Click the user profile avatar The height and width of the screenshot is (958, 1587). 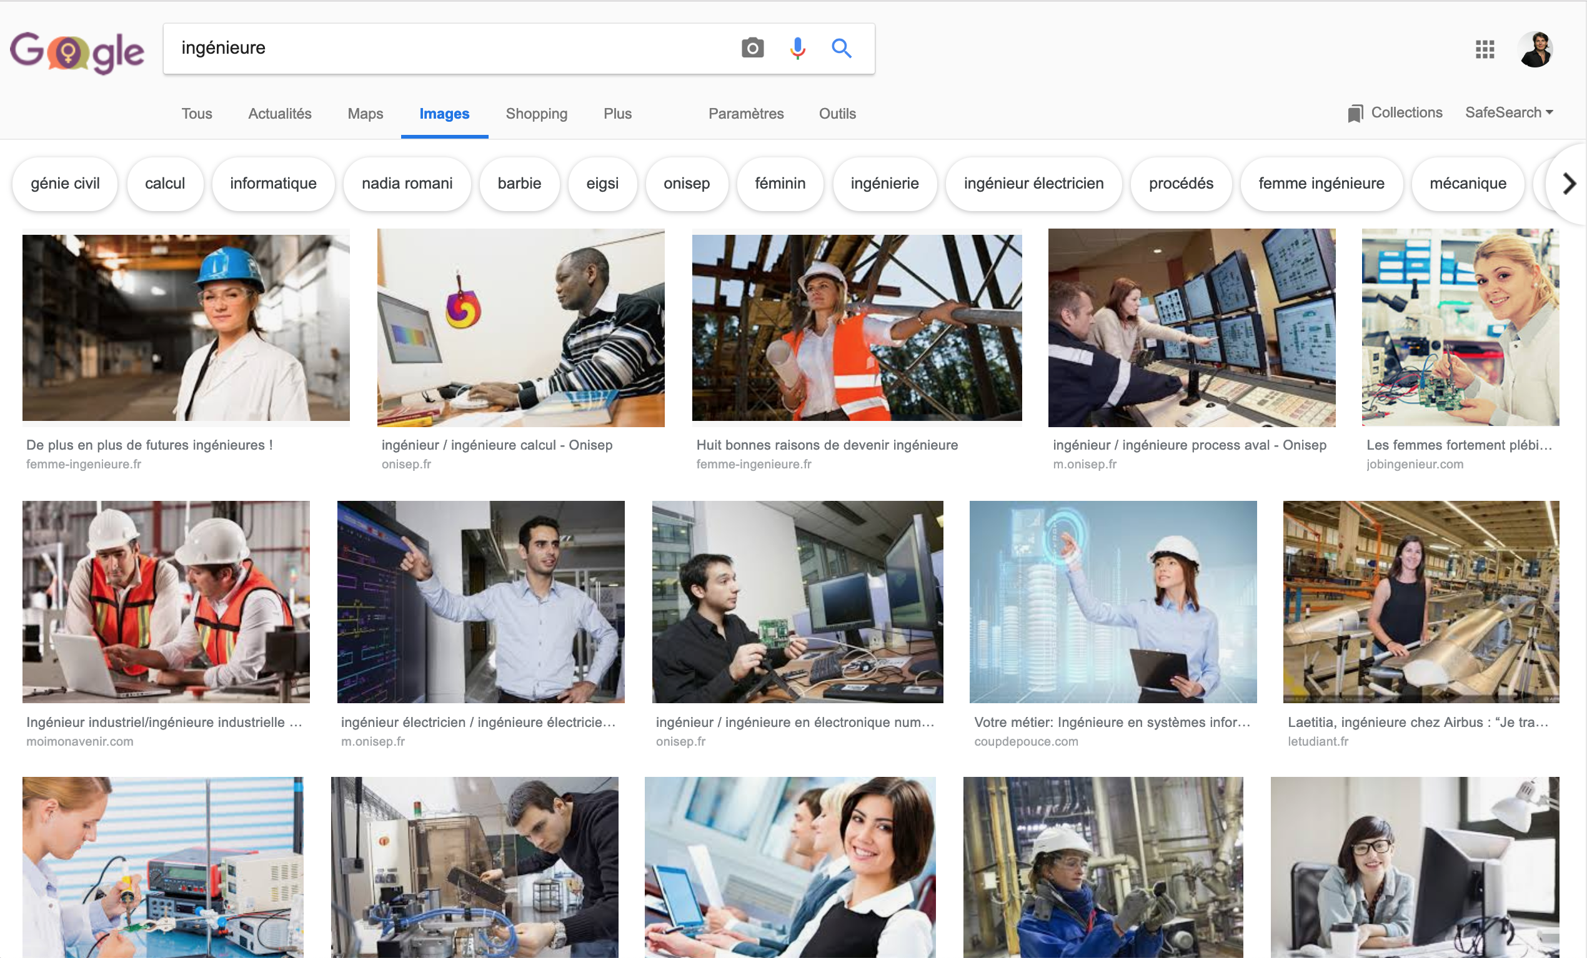point(1536,49)
